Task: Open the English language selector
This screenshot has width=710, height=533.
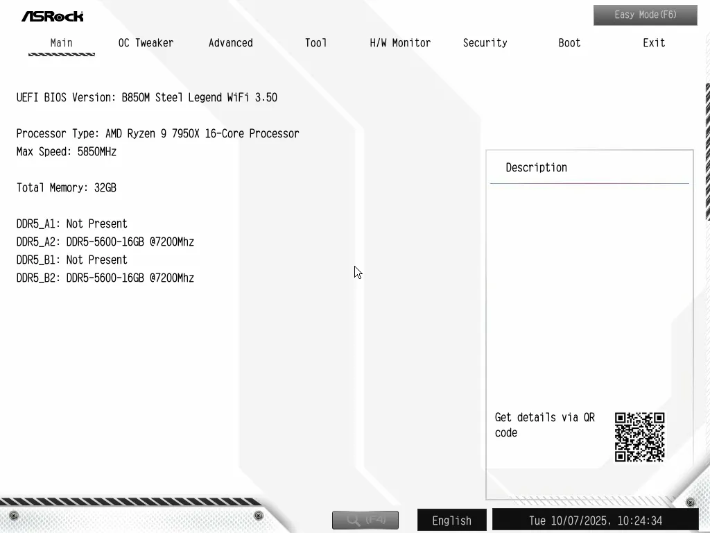Action: coord(451,521)
